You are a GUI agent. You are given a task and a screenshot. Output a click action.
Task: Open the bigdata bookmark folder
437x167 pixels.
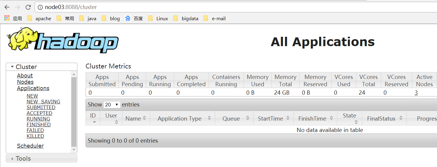(186, 18)
